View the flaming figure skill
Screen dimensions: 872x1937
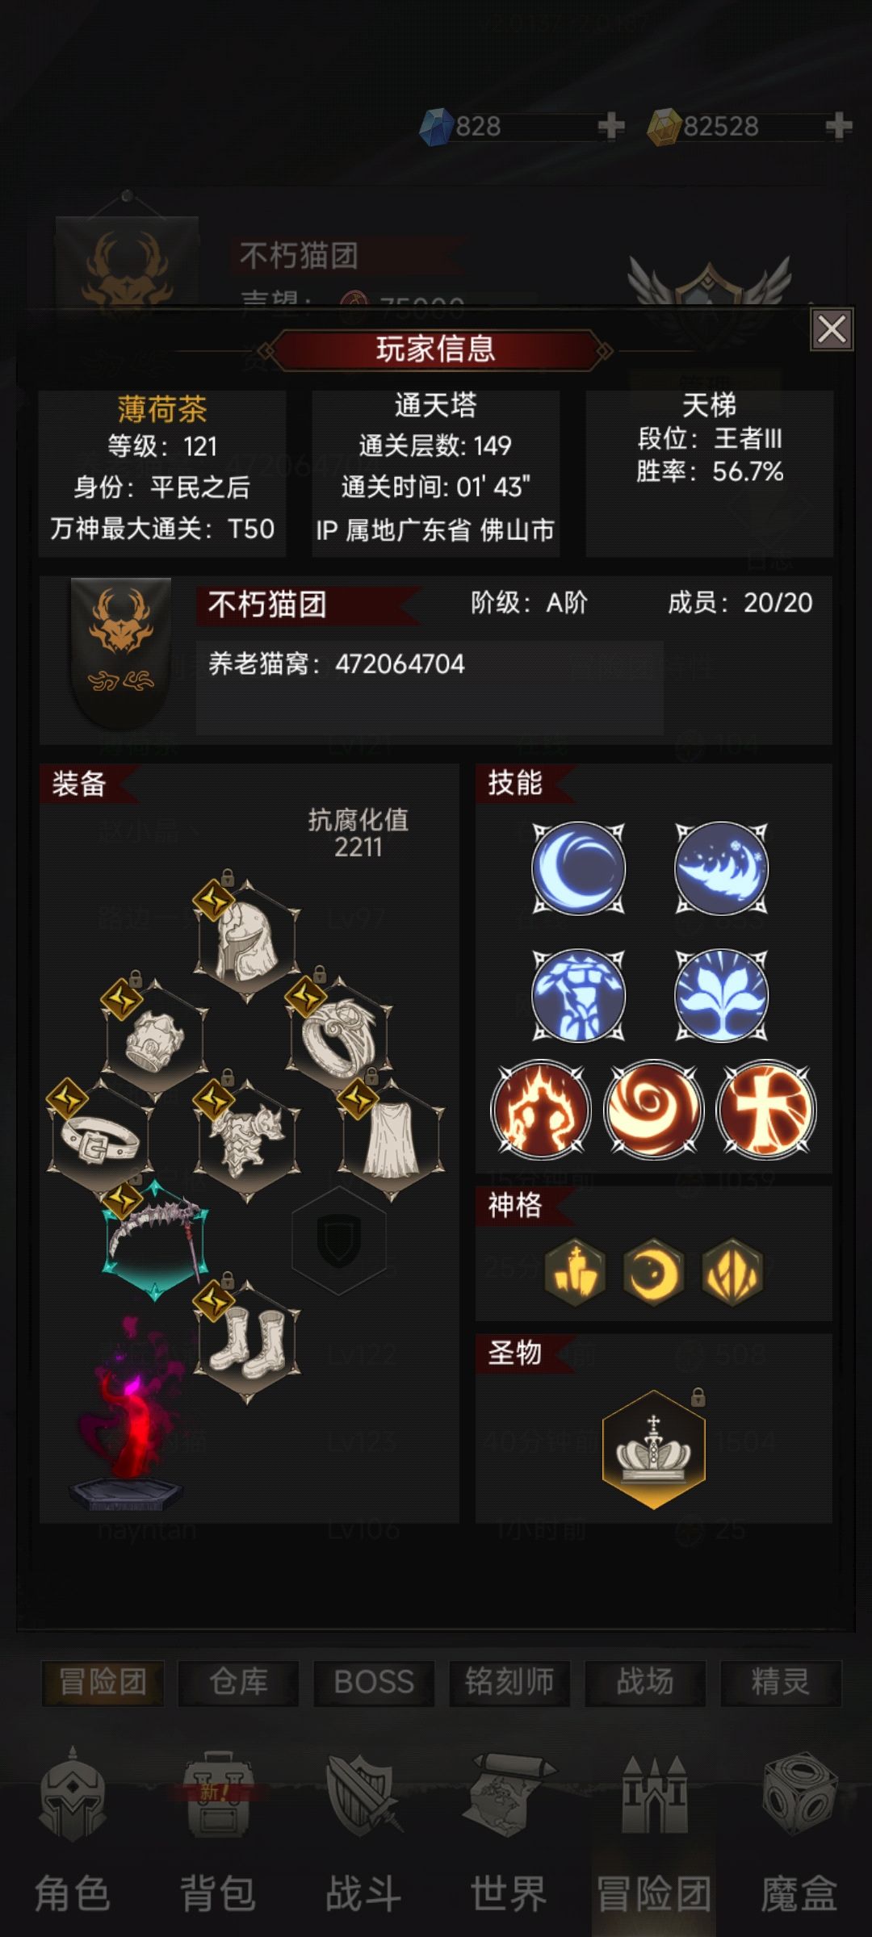[x=541, y=1109]
